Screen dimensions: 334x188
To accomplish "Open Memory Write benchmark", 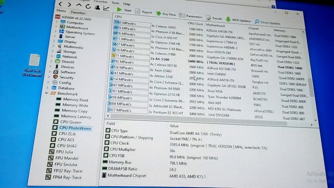I will pos(71,105).
